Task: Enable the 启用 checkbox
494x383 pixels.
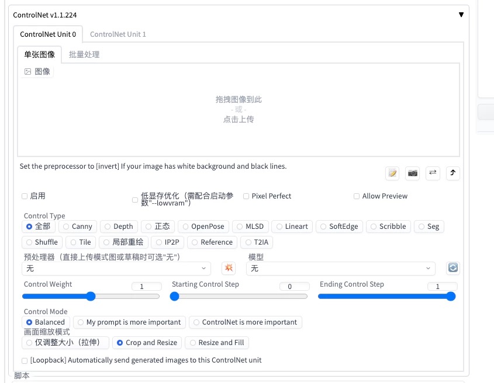Action: pos(24,196)
